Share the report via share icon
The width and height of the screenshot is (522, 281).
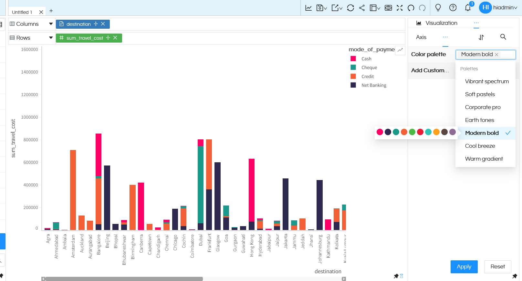pos(362,8)
